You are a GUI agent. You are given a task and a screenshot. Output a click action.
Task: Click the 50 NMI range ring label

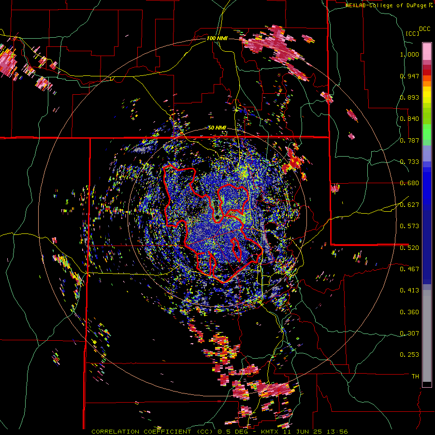[x=217, y=128]
